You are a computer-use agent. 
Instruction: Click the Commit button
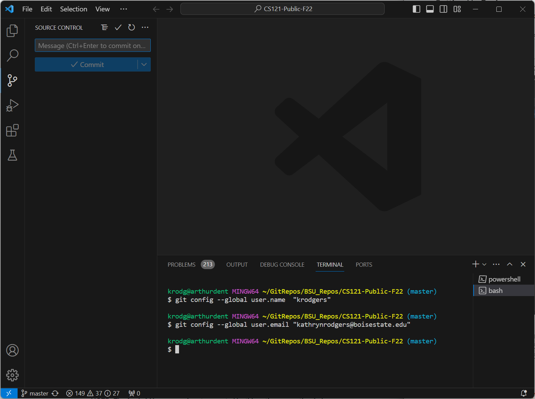click(x=87, y=65)
